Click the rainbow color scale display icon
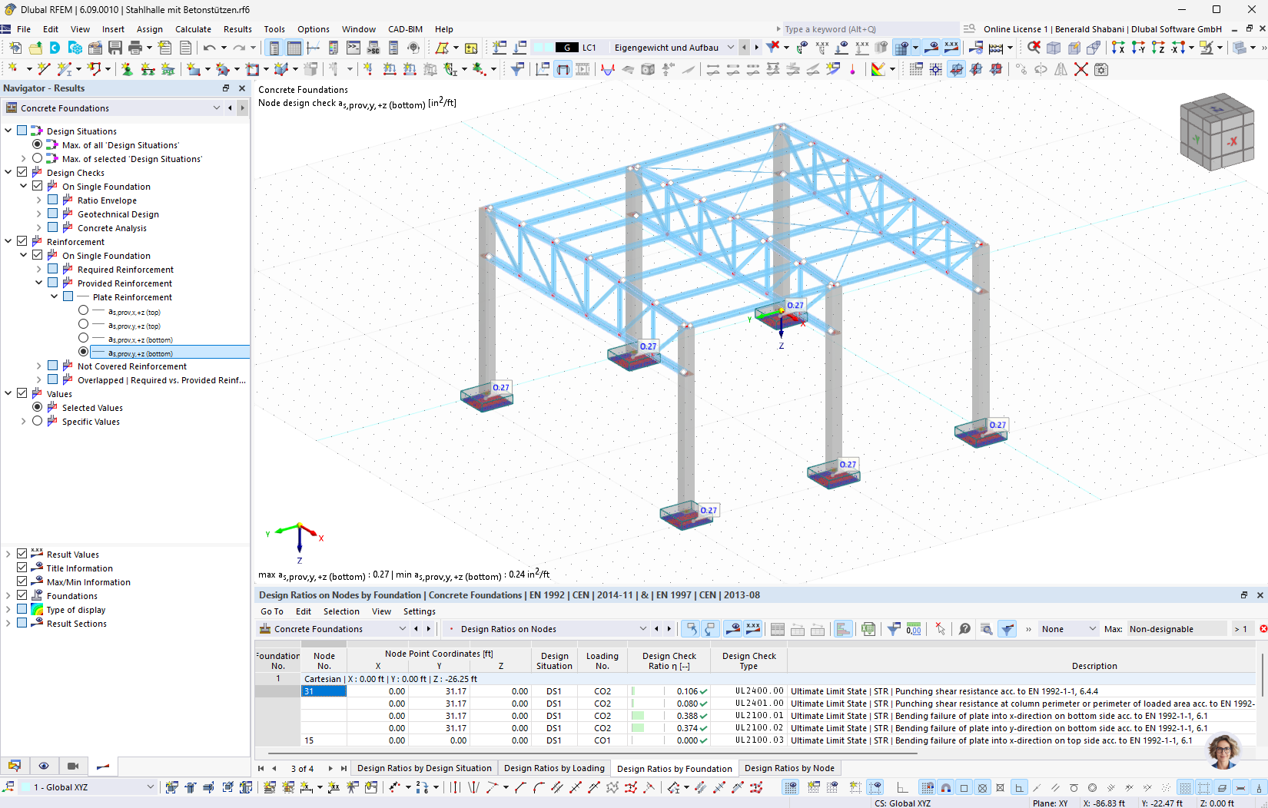This screenshot has height=808, width=1268. [35, 609]
